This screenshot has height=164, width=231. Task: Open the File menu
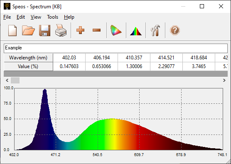(x=7, y=17)
